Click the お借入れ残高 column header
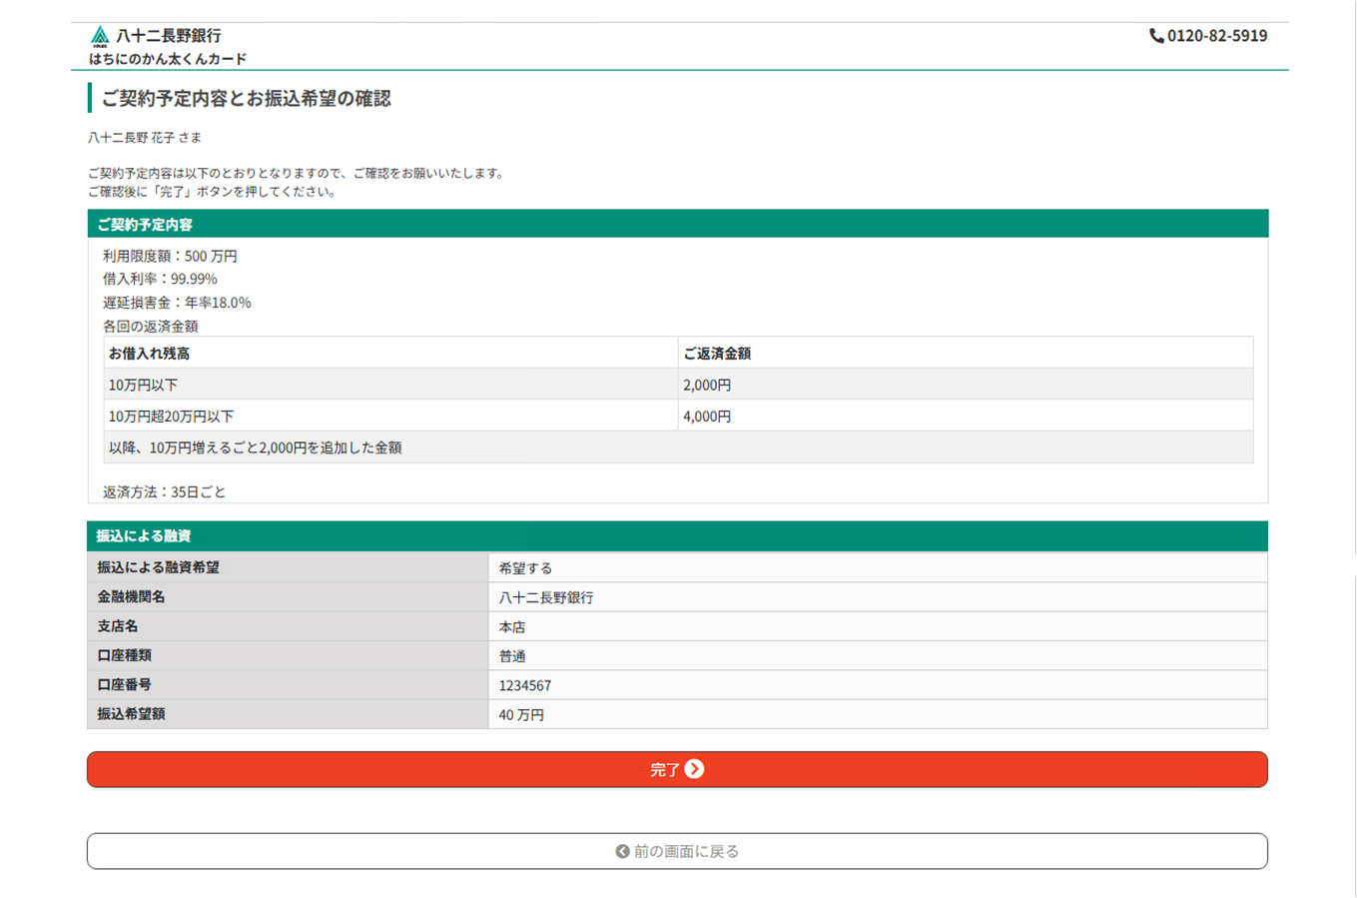The height and width of the screenshot is (898, 1357). coord(149,354)
